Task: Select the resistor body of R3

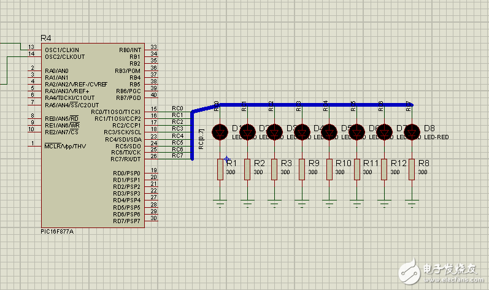Action: tap(274, 169)
